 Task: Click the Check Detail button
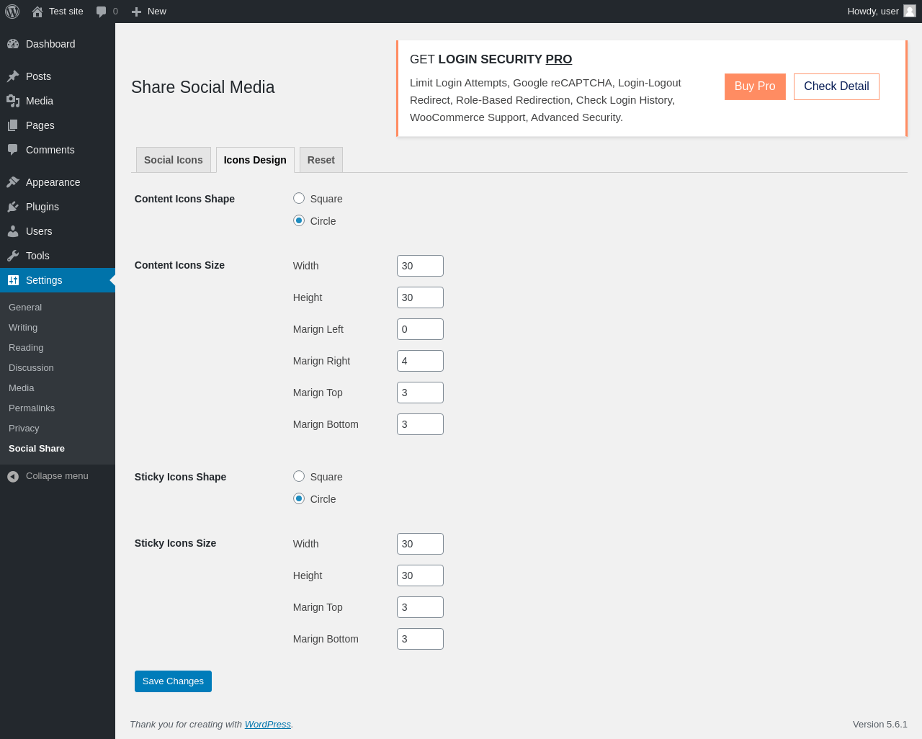(x=836, y=86)
